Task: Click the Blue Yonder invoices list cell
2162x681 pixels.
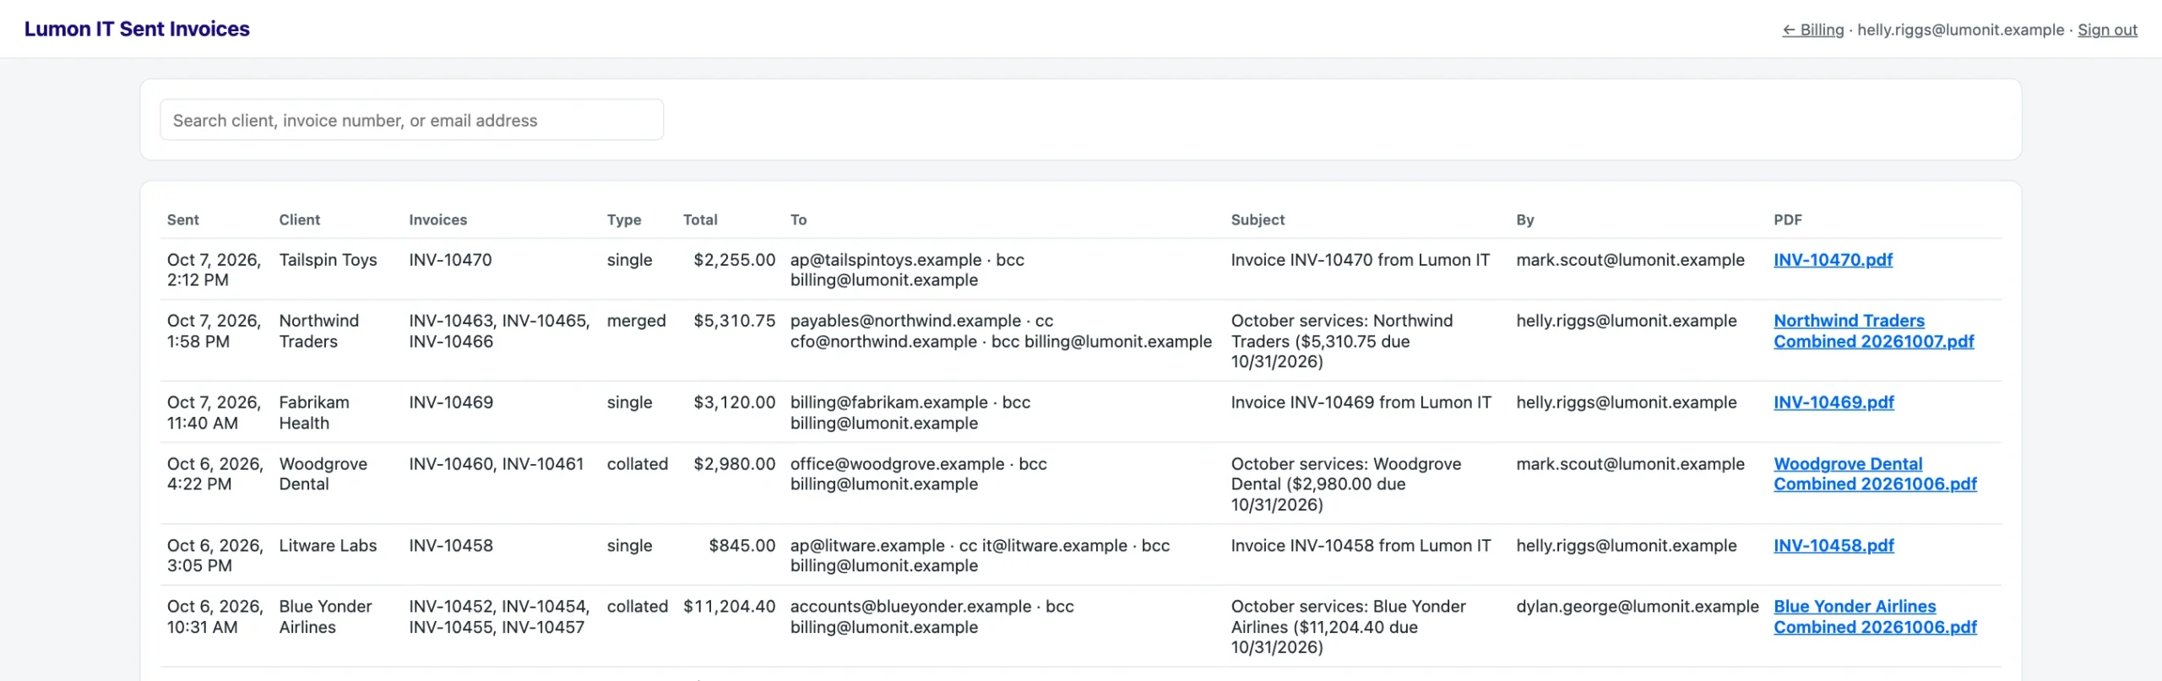Action: click(x=499, y=617)
